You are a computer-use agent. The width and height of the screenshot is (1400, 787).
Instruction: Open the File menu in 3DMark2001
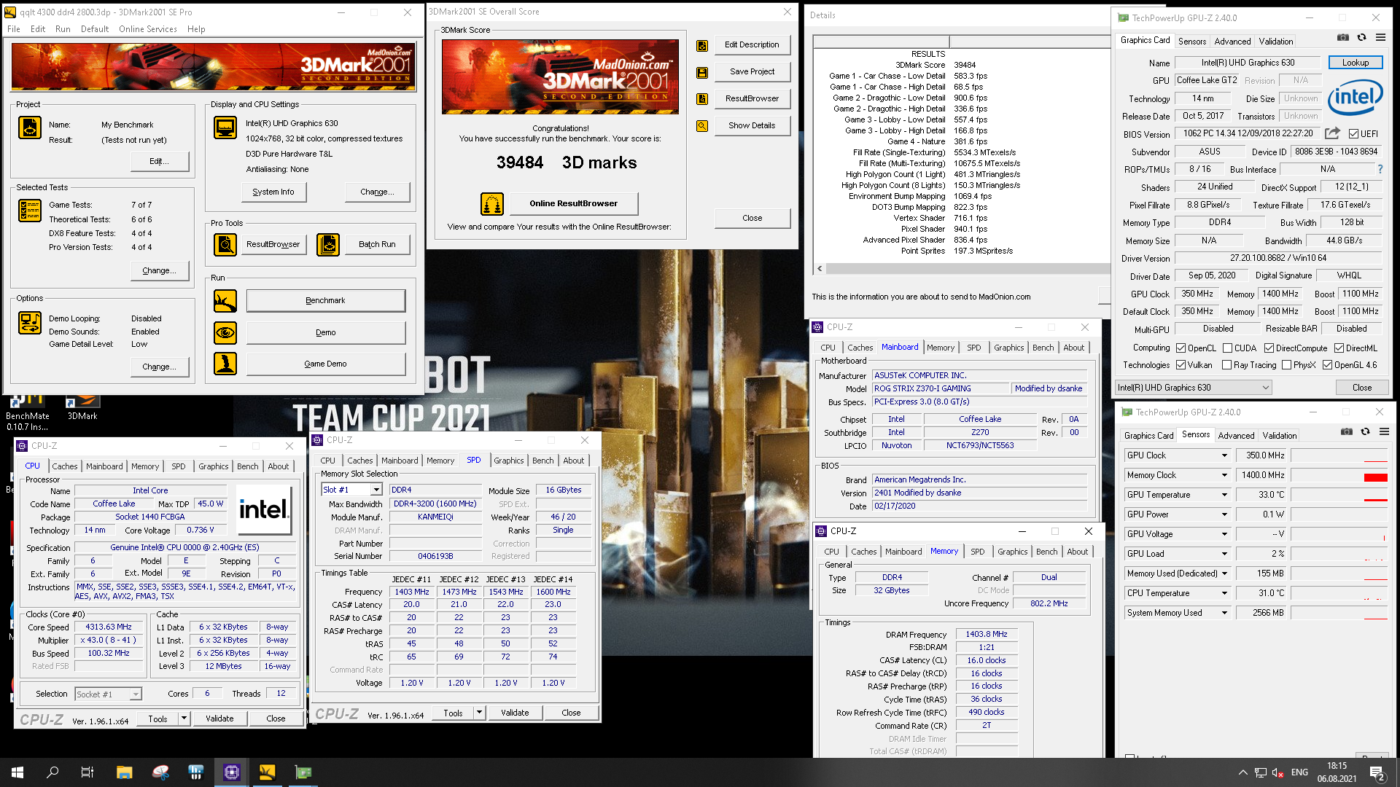[14, 29]
